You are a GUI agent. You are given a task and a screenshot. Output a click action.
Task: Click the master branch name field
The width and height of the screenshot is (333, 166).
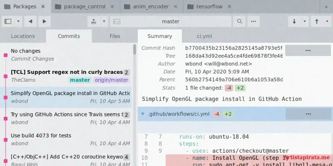click(x=171, y=21)
